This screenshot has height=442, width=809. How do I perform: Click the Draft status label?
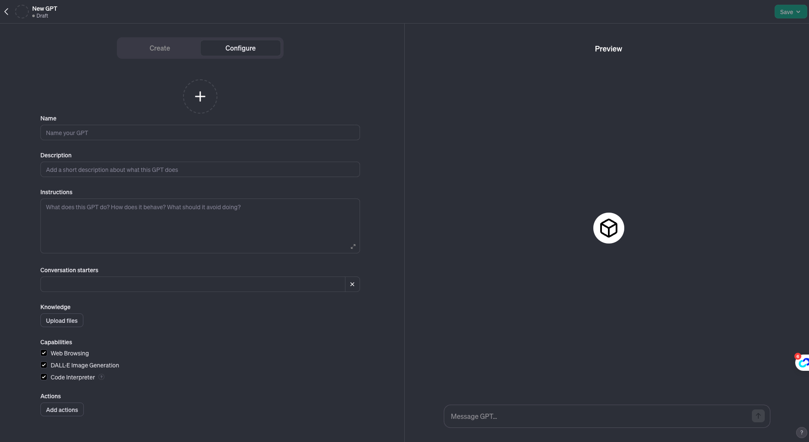(x=42, y=16)
